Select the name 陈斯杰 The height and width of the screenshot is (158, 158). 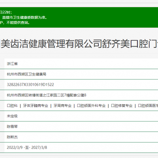(12, 137)
